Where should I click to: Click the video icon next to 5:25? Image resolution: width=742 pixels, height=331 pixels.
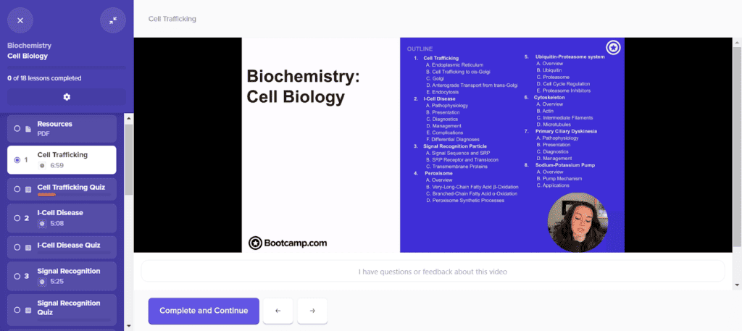42,281
